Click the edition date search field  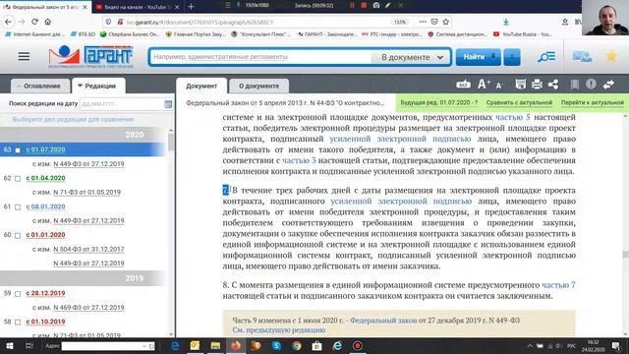[x=122, y=104]
